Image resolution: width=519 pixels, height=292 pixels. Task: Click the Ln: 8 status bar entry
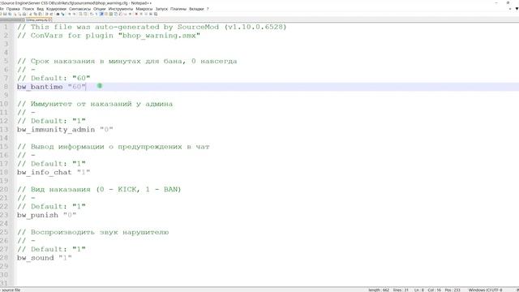click(x=418, y=290)
